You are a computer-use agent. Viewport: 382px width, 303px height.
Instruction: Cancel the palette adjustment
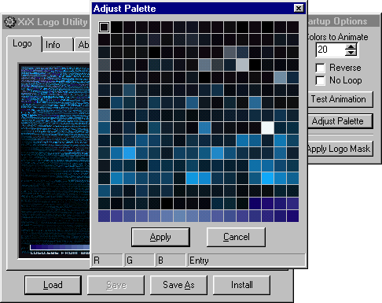pos(236,237)
